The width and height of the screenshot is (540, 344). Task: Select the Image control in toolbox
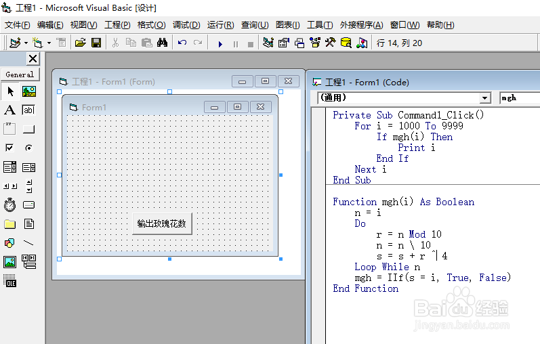pos(9,262)
